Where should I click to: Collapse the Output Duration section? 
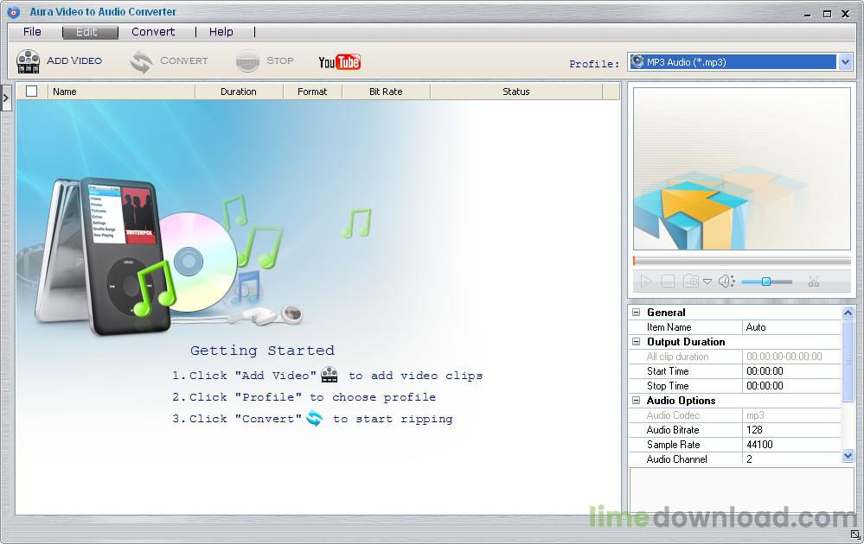(637, 341)
